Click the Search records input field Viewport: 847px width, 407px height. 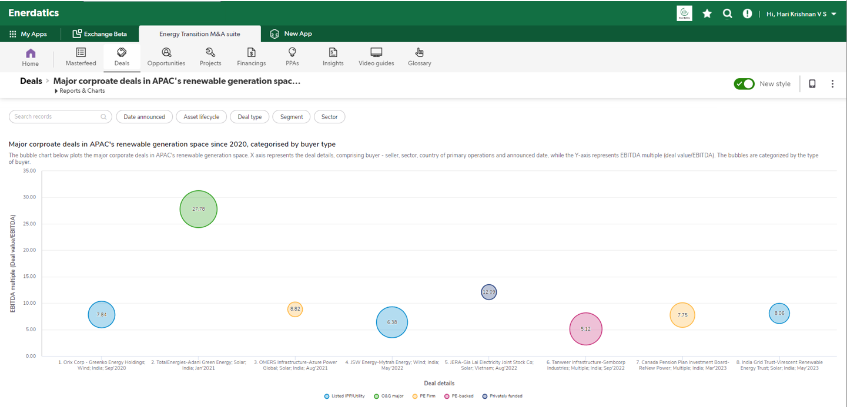(56, 117)
